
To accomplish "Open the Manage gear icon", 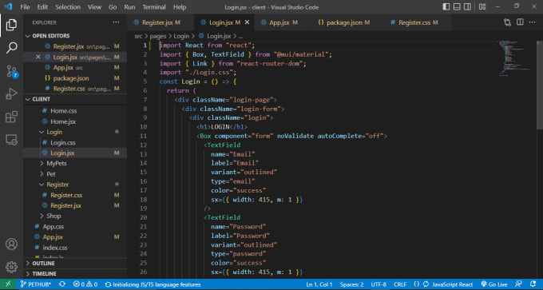I will 11,267.
